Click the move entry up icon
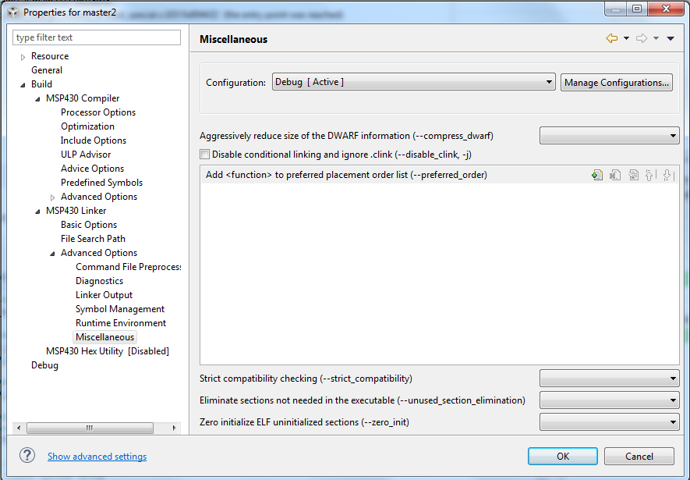Screen dimensions: 690x480 point(650,175)
